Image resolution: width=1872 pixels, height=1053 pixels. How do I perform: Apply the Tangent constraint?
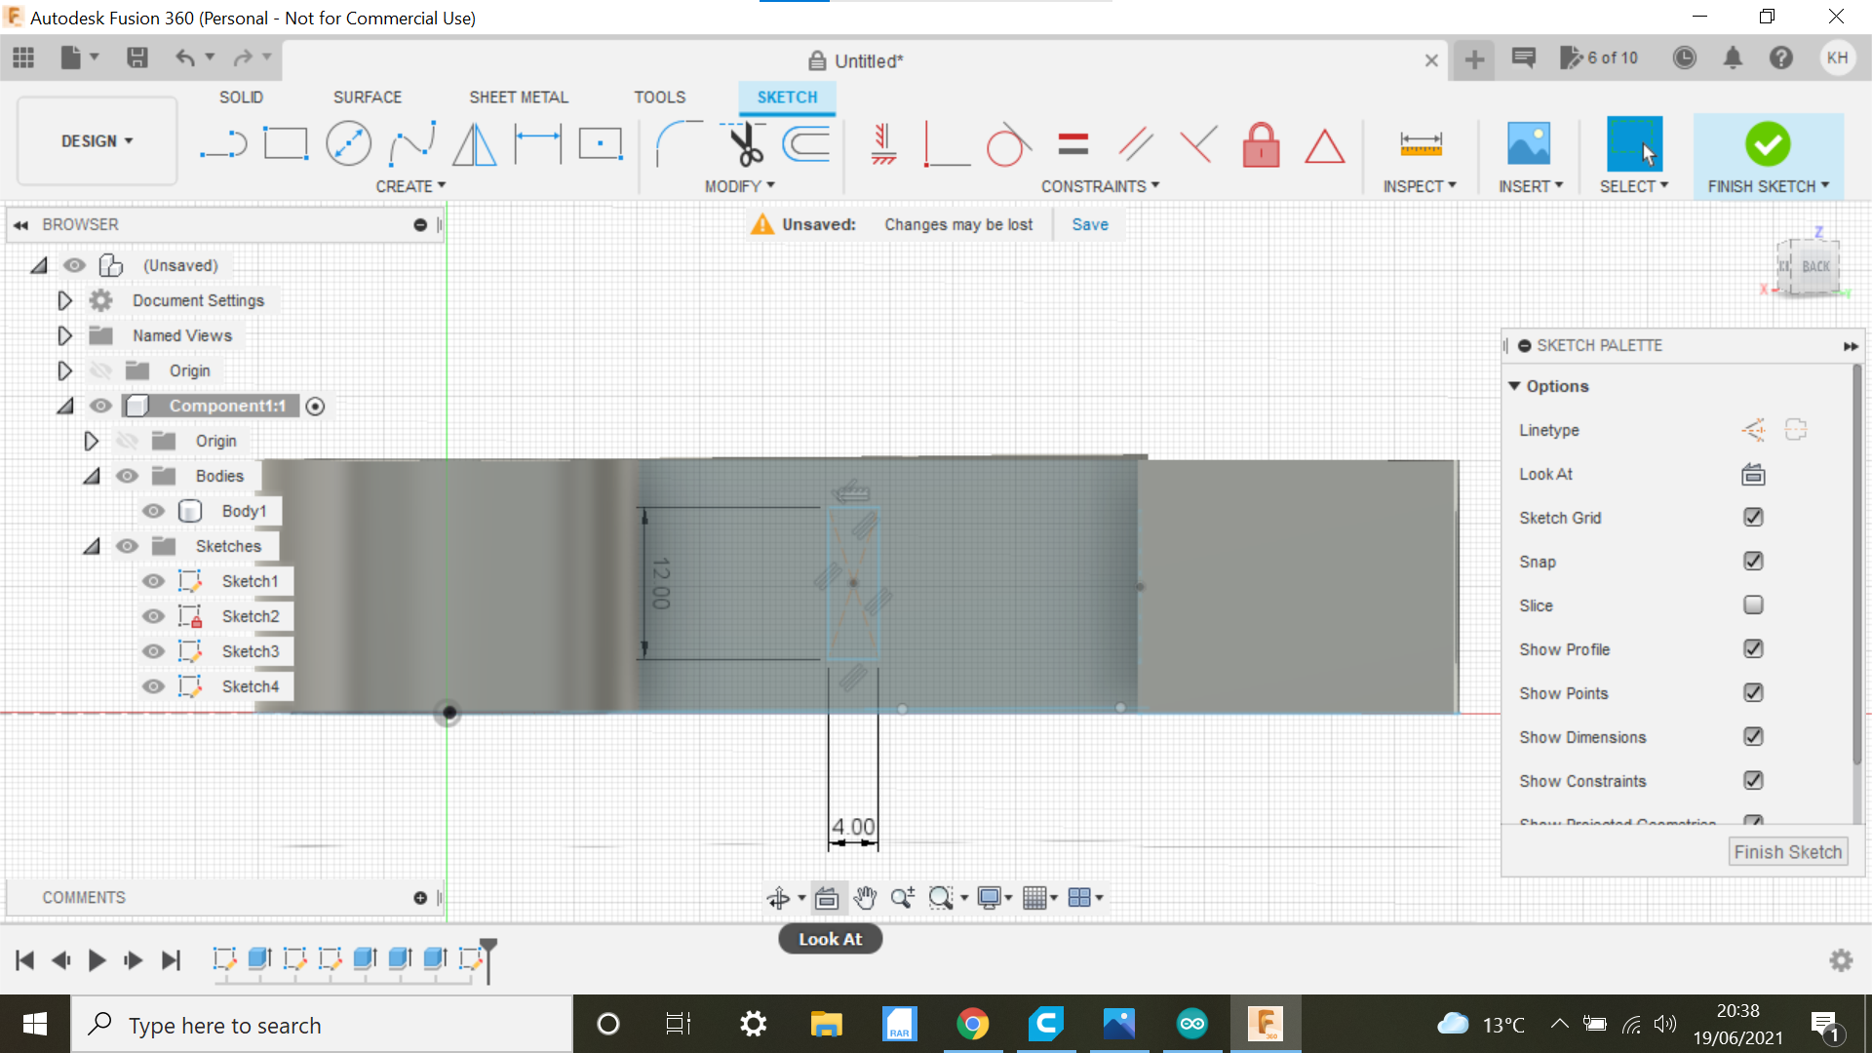point(1008,144)
